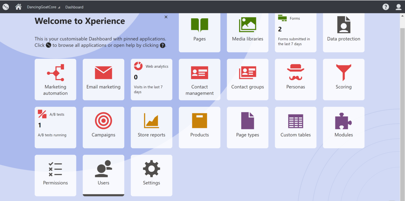
Task: Open the Web analytics live tile
Action: [152, 80]
